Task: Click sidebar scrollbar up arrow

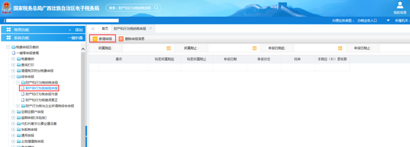Action: coord(83,49)
